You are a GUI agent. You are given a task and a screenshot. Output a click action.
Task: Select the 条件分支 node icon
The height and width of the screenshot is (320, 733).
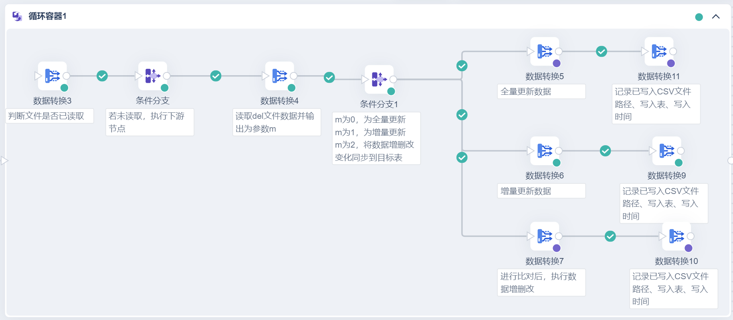coord(153,76)
